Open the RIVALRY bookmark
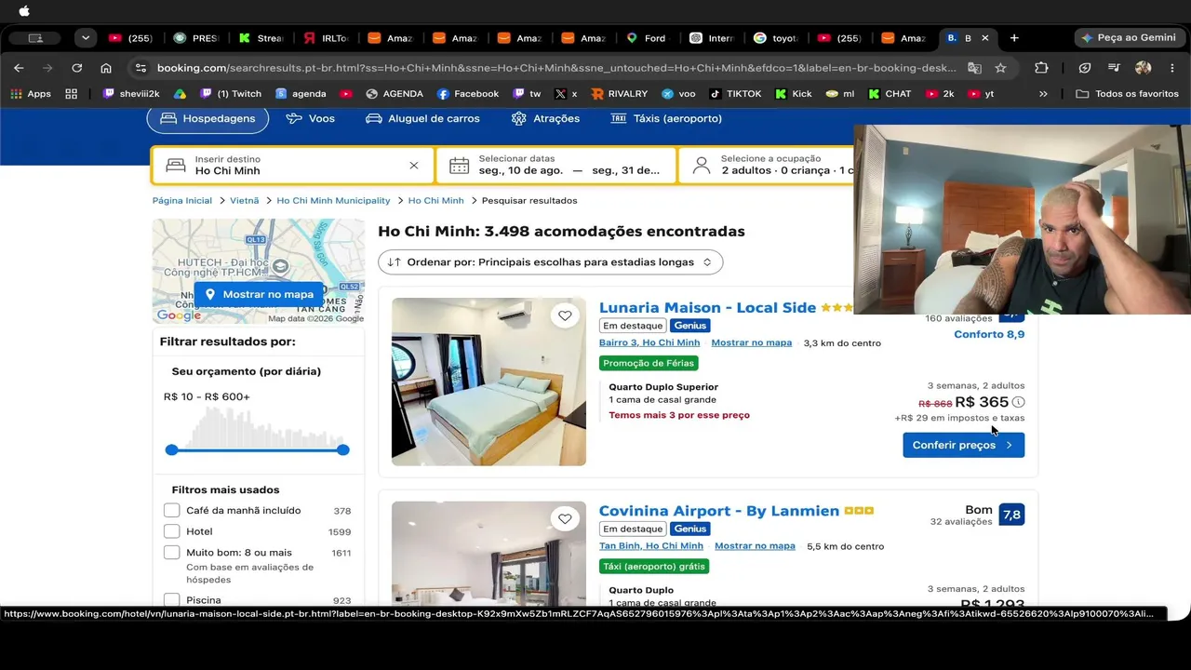Image resolution: width=1191 pixels, height=670 pixels. (620, 94)
